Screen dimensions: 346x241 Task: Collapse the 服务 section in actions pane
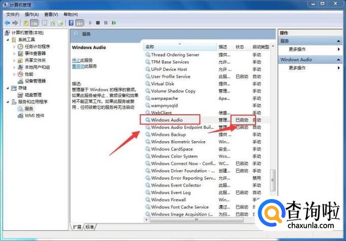[x=338, y=41]
